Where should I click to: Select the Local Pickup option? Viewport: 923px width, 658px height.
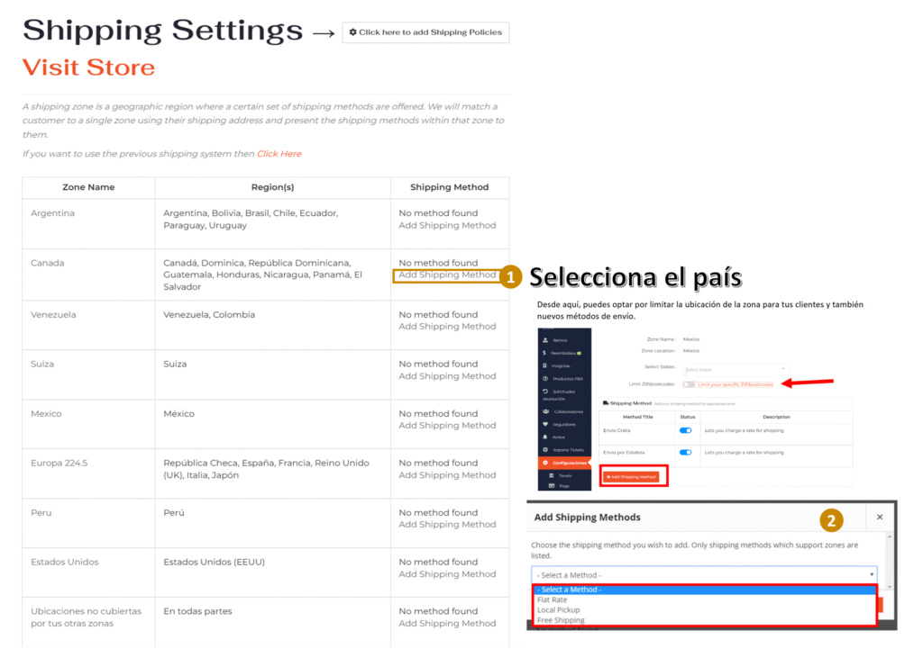coord(558,609)
